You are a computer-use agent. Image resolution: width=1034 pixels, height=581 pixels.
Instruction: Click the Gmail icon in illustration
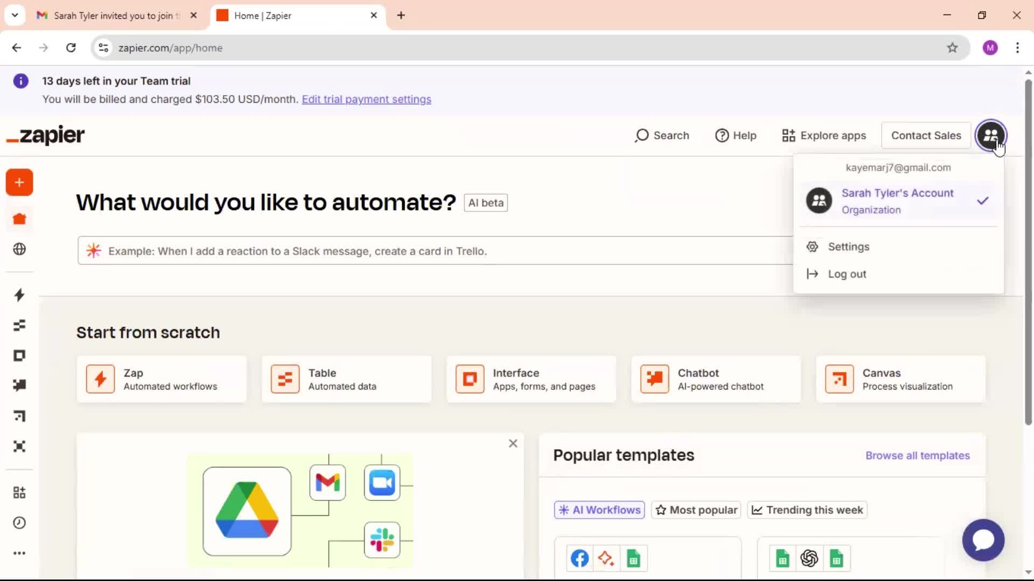(x=327, y=483)
